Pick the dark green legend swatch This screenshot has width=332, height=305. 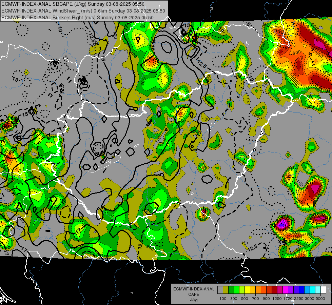[x=231, y=290]
